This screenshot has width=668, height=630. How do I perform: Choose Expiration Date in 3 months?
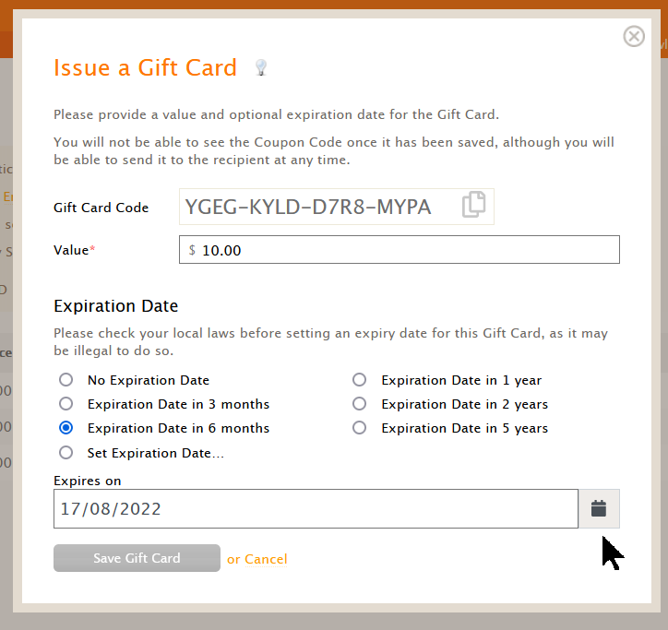66,403
